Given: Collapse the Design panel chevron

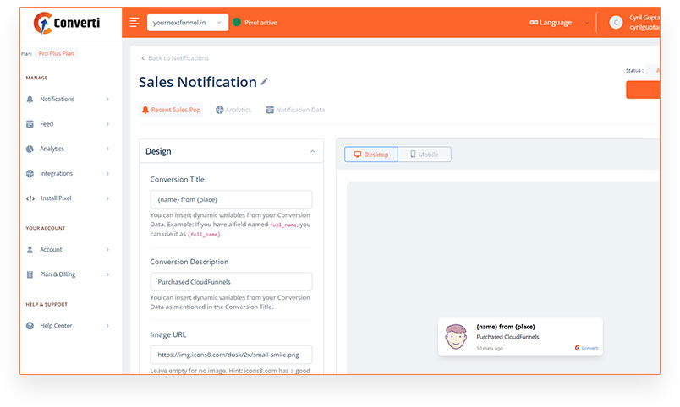Looking at the screenshot, I should [313, 151].
